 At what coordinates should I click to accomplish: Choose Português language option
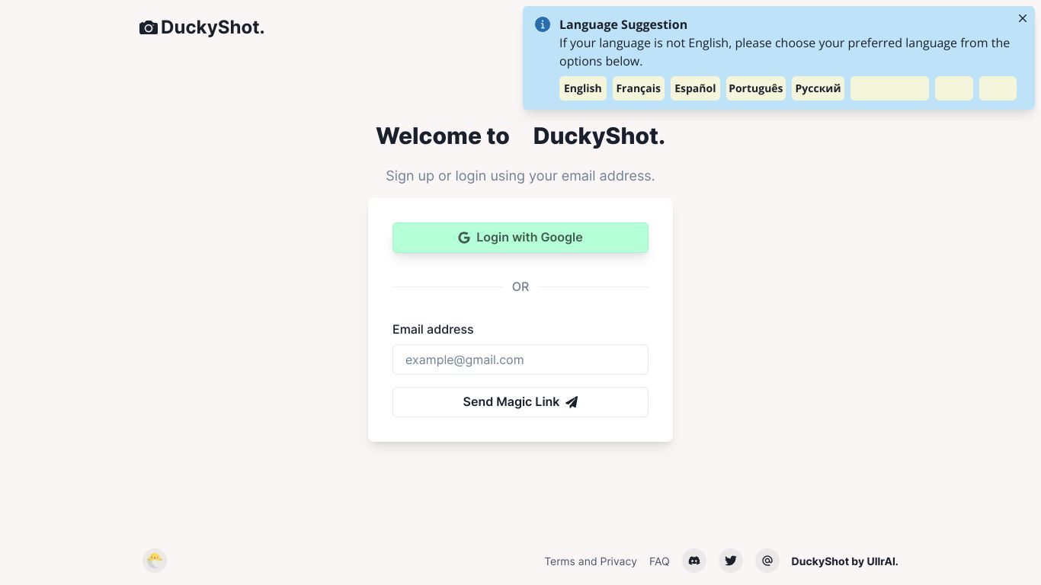click(x=756, y=88)
